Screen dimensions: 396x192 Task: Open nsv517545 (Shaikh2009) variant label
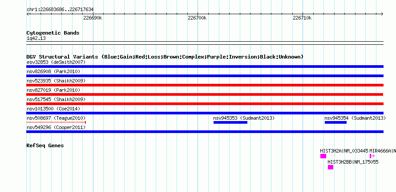click(x=56, y=99)
